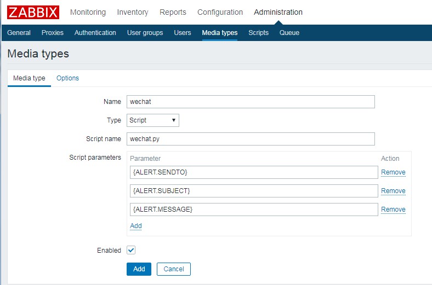Screen dimensions: 432x285
Task: Toggle the Enabled checkbox
Action: 131,250
